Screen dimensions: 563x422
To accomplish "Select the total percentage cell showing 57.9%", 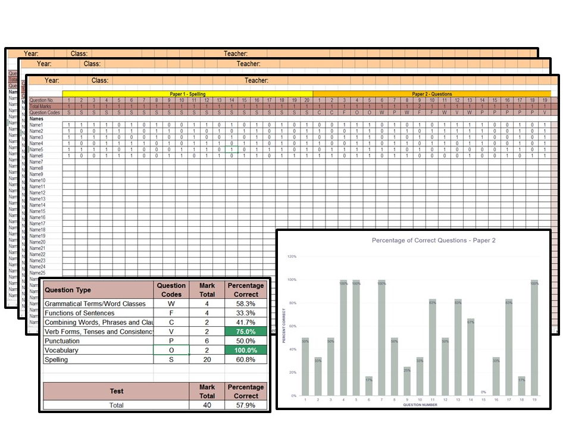I will [246, 405].
